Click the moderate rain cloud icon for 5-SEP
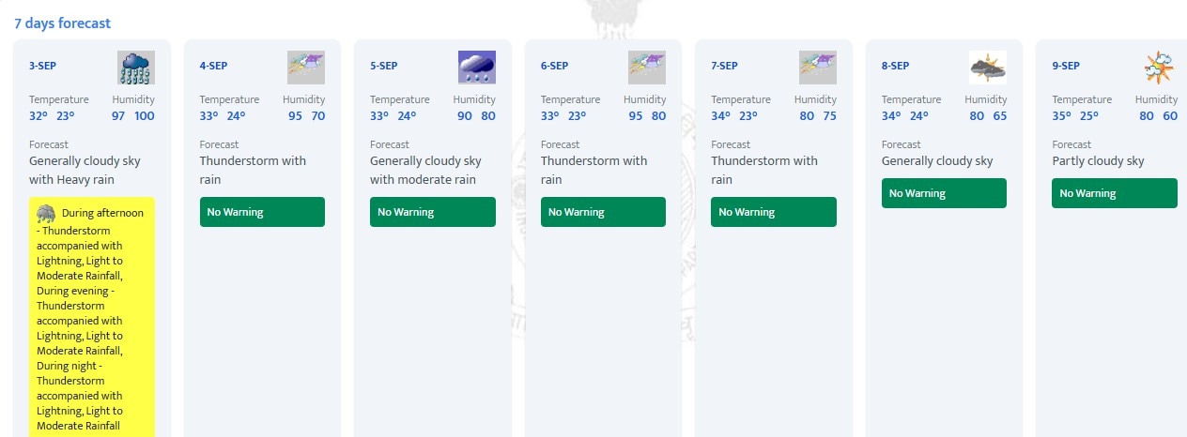The image size is (1187, 437). click(x=477, y=68)
